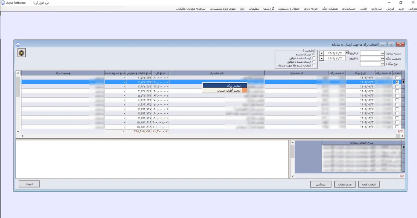
Task: Open the نوع برگه ellipsis lookup button
Action: coord(382,64)
